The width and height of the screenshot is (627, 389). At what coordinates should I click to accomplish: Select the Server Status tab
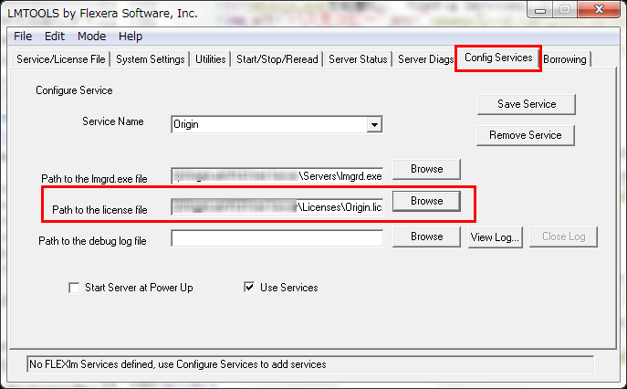(x=358, y=59)
